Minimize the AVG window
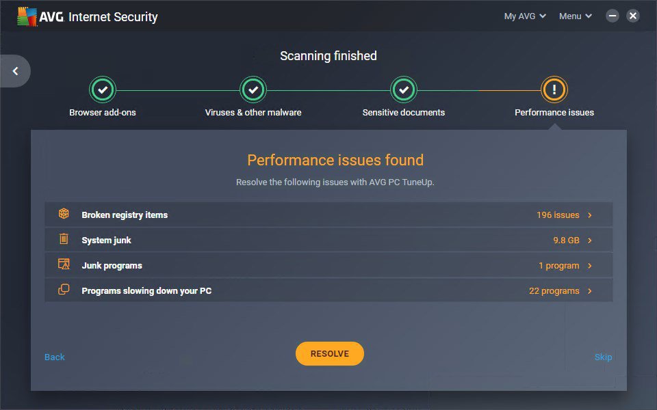Viewport: 657px width, 410px height. 612,16
